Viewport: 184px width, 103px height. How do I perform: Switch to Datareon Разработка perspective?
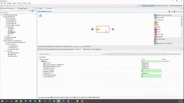(176, 6)
